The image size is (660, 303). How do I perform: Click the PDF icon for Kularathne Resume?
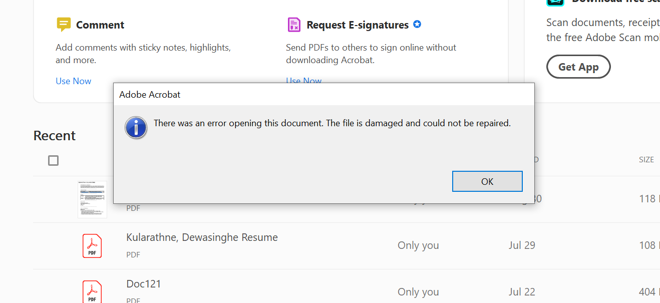[x=92, y=246]
